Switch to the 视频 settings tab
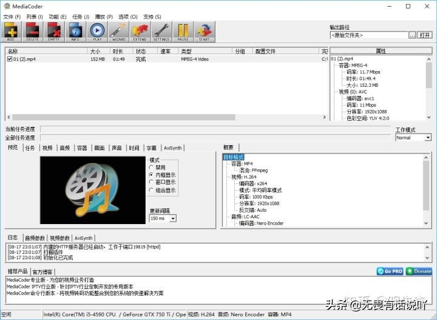Screen dimensions: 437x320 pyautogui.click(x=47, y=148)
